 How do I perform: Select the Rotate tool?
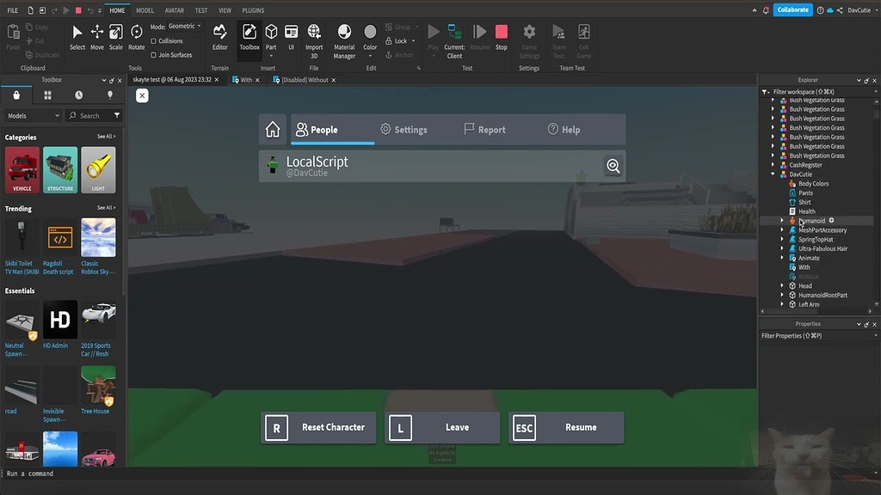point(136,39)
